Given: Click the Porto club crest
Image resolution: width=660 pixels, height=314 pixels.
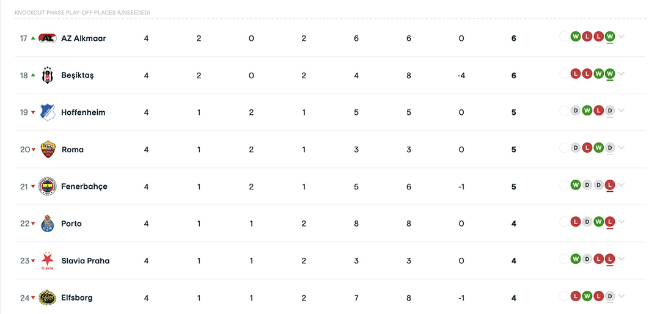Looking at the screenshot, I should click(x=48, y=224).
